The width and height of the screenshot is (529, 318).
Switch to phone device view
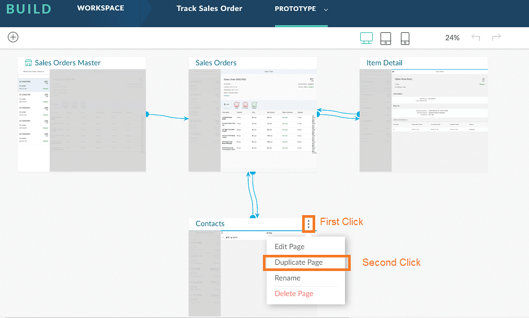click(405, 38)
